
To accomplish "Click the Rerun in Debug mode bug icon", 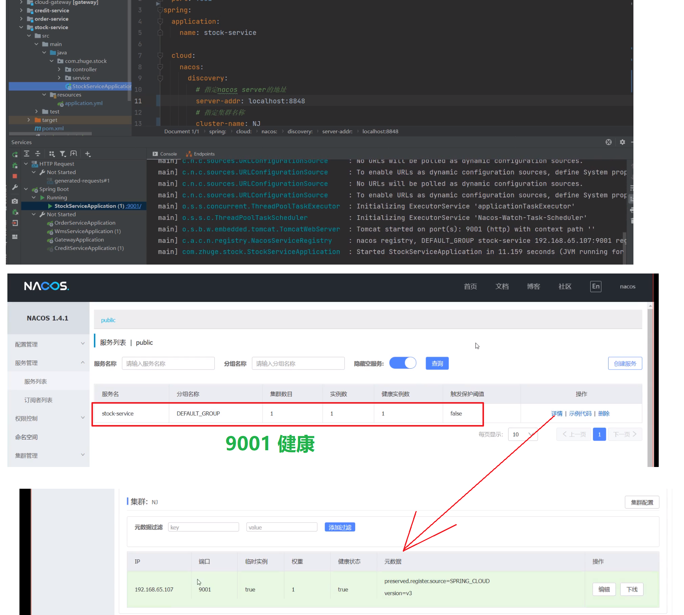I will 15,166.
